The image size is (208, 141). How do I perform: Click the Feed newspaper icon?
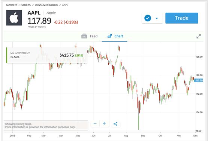[84, 36]
